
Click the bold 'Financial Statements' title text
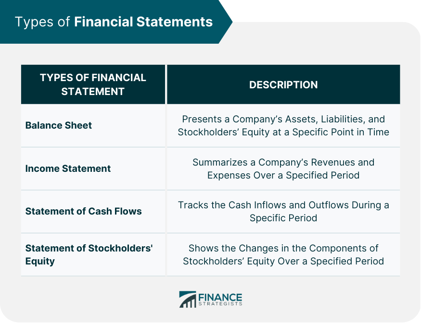tap(143, 22)
